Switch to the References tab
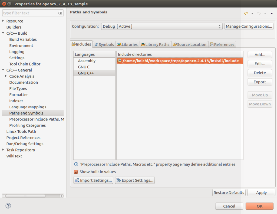Image resolution: width=277 pixels, height=214 pixels. [x=222, y=44]
